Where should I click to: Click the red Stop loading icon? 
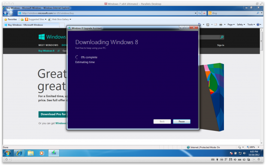[x=204, y=13]
